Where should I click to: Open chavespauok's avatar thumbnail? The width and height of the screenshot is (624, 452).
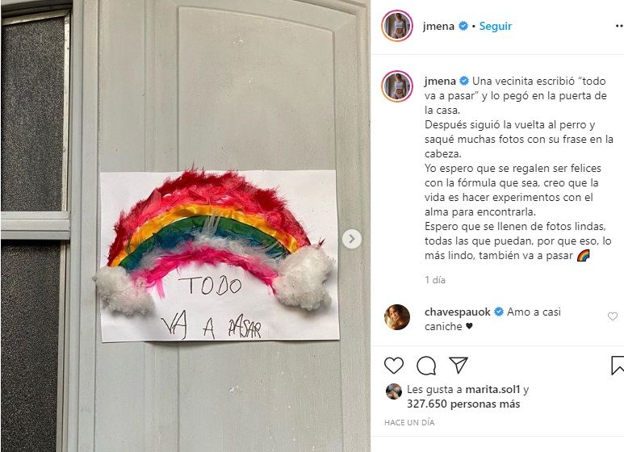pyautogui.click(x=397, y=317)
